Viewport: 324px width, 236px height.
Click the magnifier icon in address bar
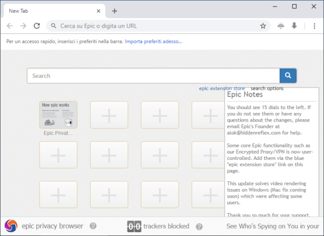pos(53,26)
